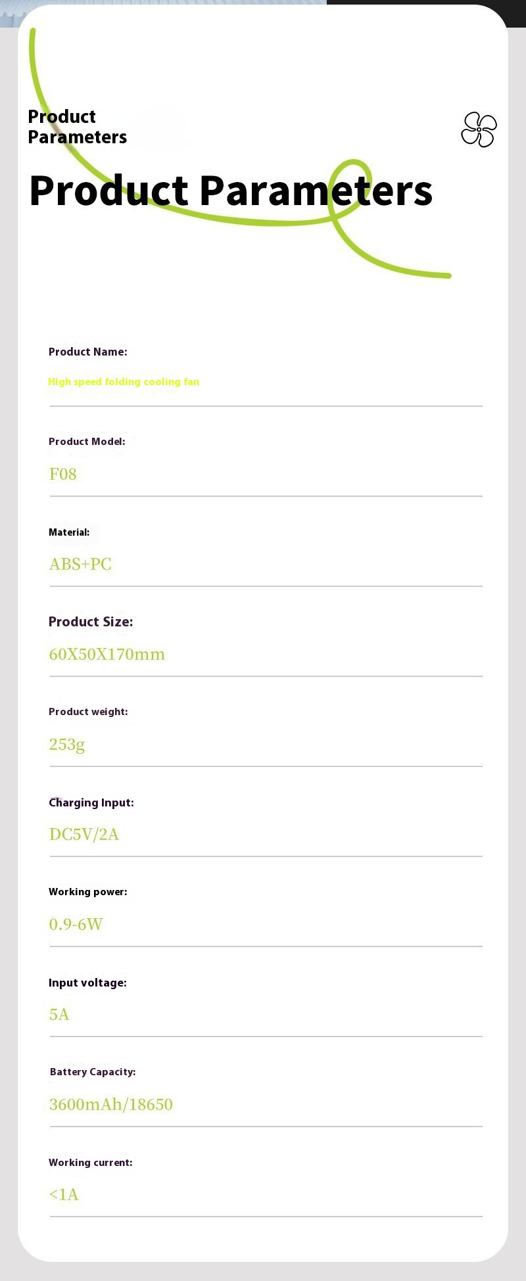Select the Product Size label
Viewport: 526px width, 1281px height.
pos(91,622)
